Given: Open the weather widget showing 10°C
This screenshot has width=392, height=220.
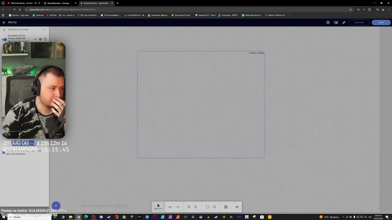Looking at the screenshot, I should point(329,217).
